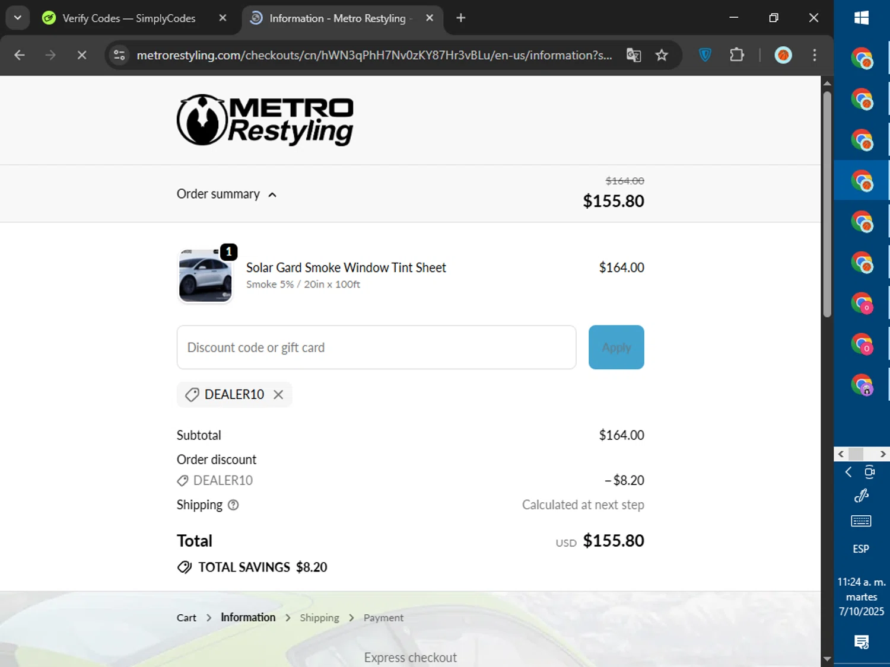The height and width of the screenshot is (667, 890).
Task: Open the translate this page icon
Action: [x=634, y=55]
